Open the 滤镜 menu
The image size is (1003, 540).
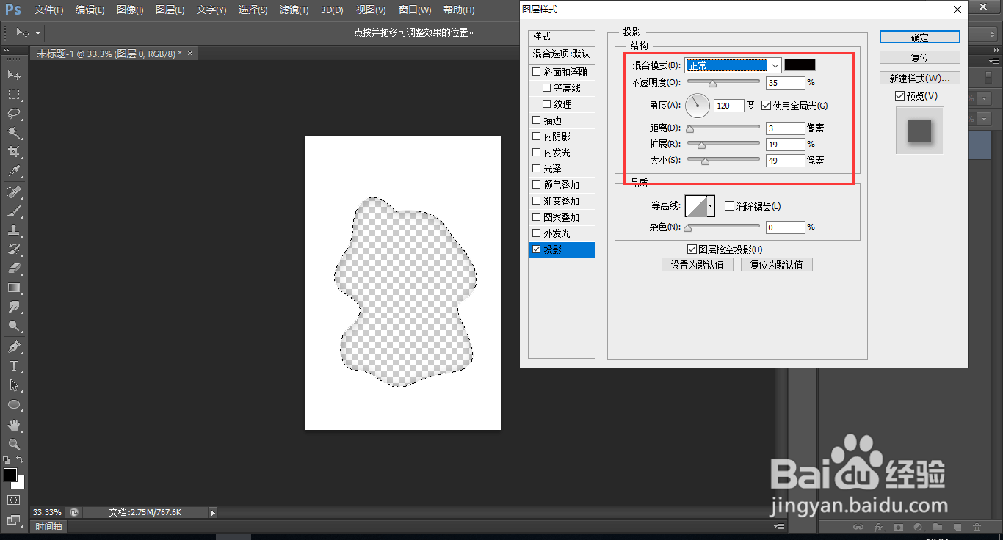coord(293,10)
